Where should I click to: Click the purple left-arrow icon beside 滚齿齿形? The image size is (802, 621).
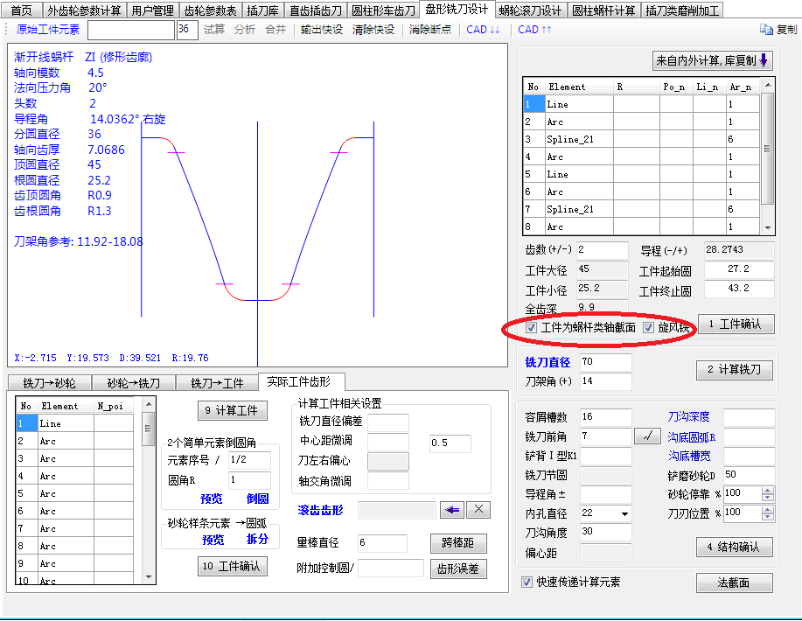click(x=451, y=510)
